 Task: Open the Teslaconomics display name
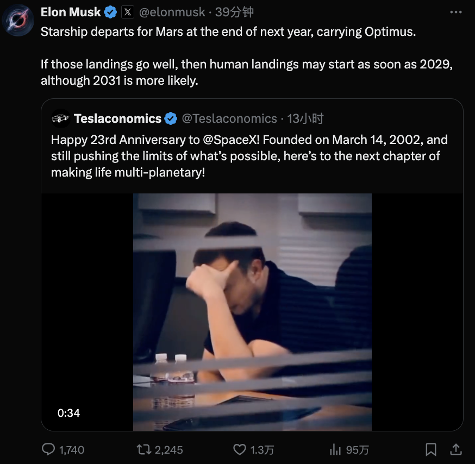(x=117, y=118)
